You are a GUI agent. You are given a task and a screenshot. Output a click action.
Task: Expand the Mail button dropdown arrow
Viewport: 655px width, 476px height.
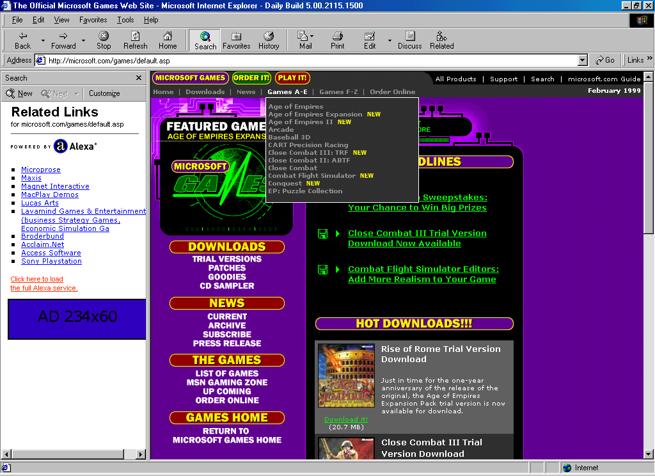pos(312,36)
